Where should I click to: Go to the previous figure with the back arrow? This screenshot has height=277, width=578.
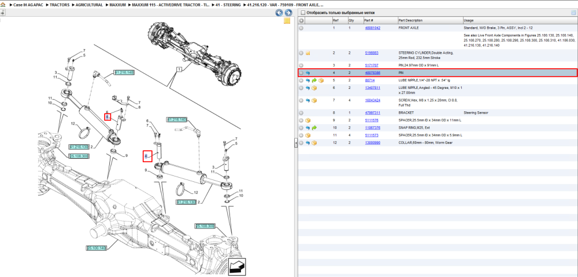[x=279, y=13]
